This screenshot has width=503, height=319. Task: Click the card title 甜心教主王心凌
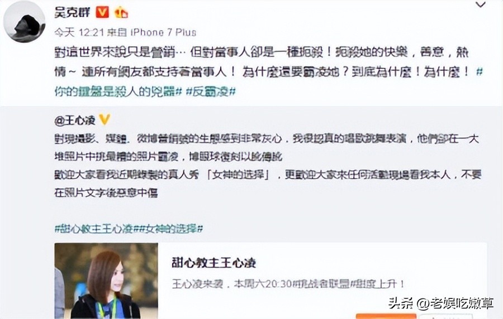tap(214, 263)
